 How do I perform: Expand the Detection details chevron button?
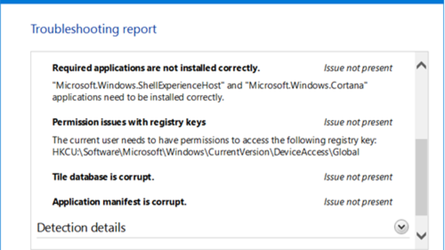pyautogui.click(x=401, y=227)
